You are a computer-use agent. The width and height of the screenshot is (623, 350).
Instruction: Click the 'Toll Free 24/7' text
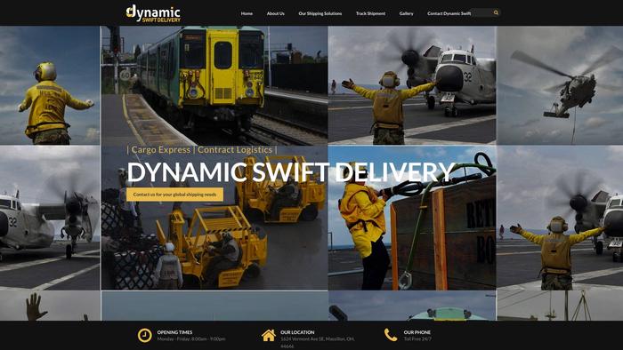click(417, 339)
